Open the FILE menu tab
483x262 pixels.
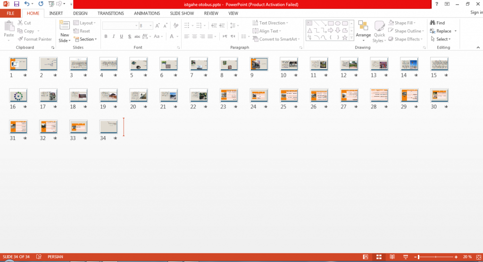coord(10,13)
